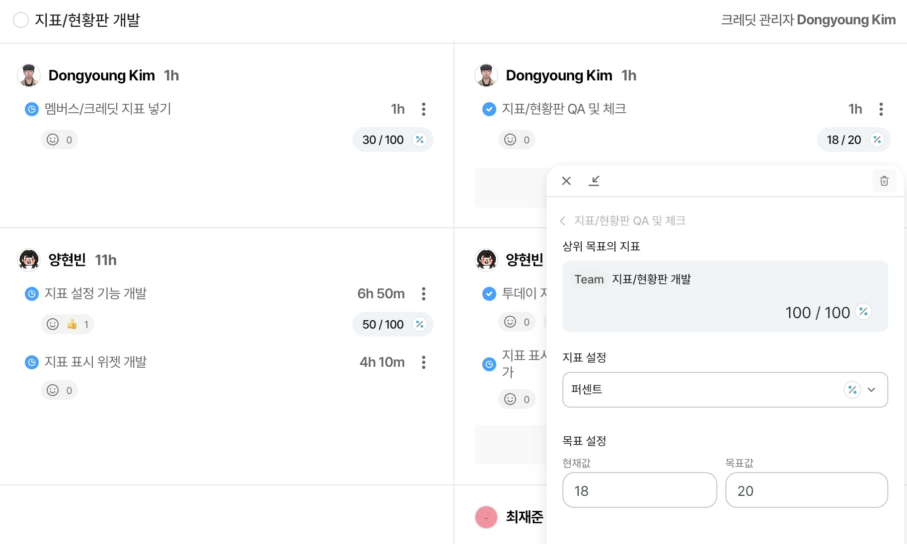Focus the 목표값 field showing 20
The width and height of the screenshot is (907, 544).
click(807, 490)
